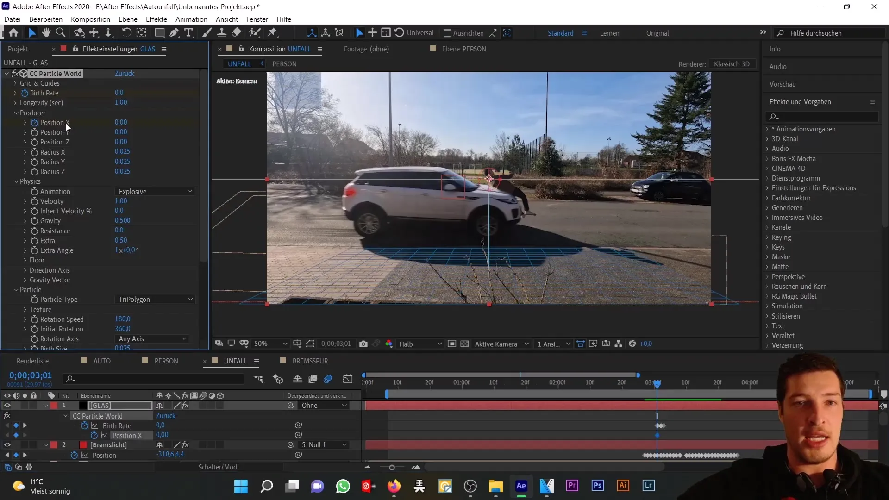The height and width of the screenshot is (500, 889).
Task: Click the CC Particle World effect icon
Action: point(23,73)
